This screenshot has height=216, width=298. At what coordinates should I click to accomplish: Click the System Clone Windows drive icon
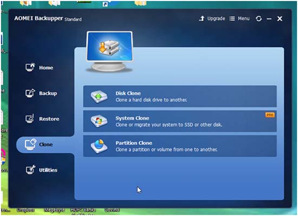click(x=99, y=121)
